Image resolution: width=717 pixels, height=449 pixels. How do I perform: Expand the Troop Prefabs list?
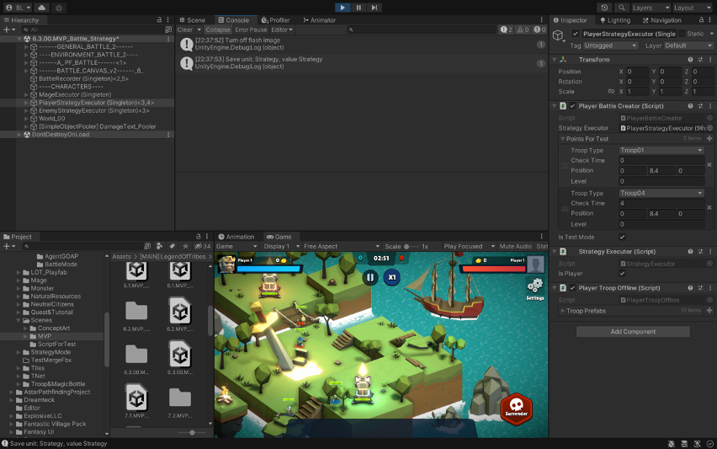(x=563, y=311)
